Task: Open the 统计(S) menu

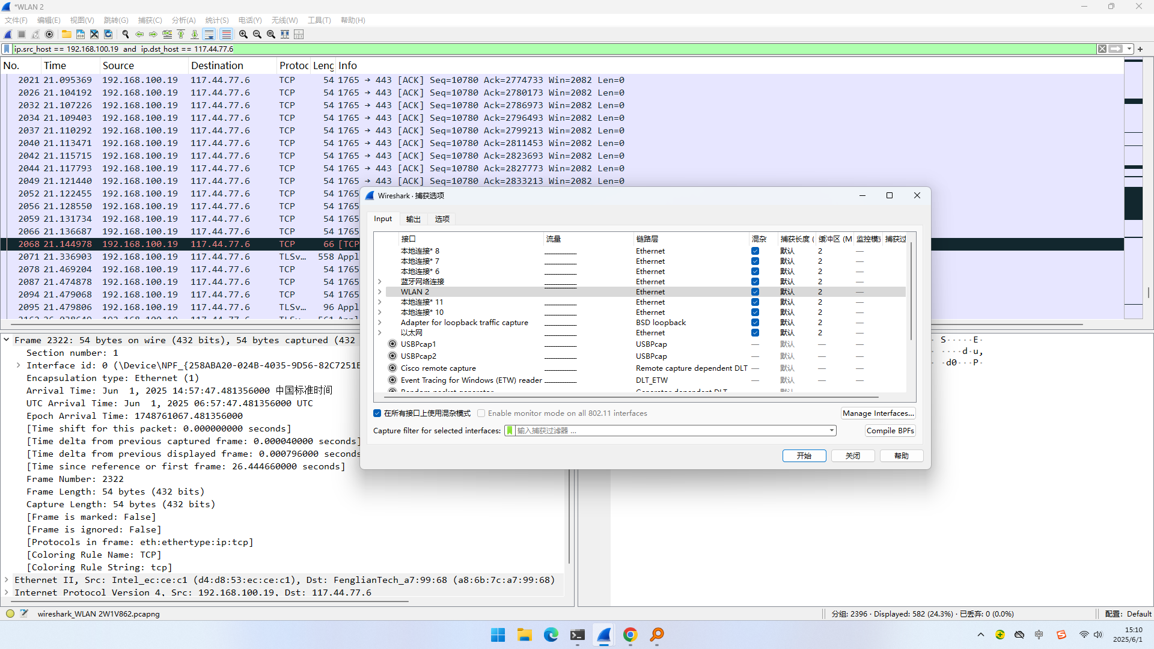Action: pyautogui.click(x=217, y=20)
